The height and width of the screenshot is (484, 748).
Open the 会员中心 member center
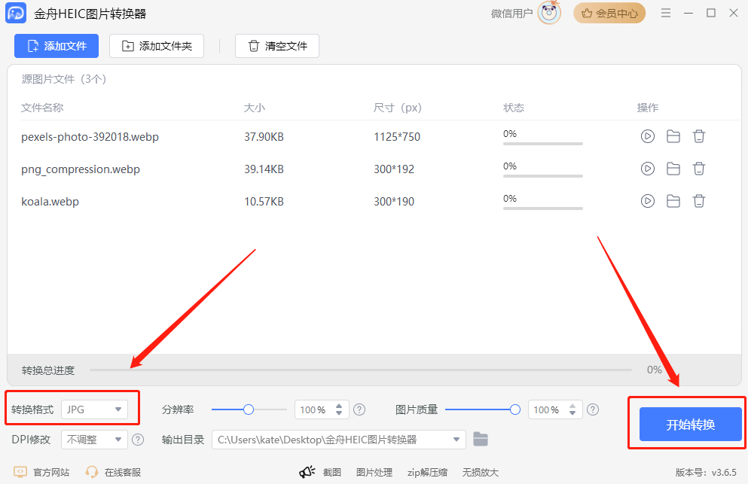pos(609,13)
